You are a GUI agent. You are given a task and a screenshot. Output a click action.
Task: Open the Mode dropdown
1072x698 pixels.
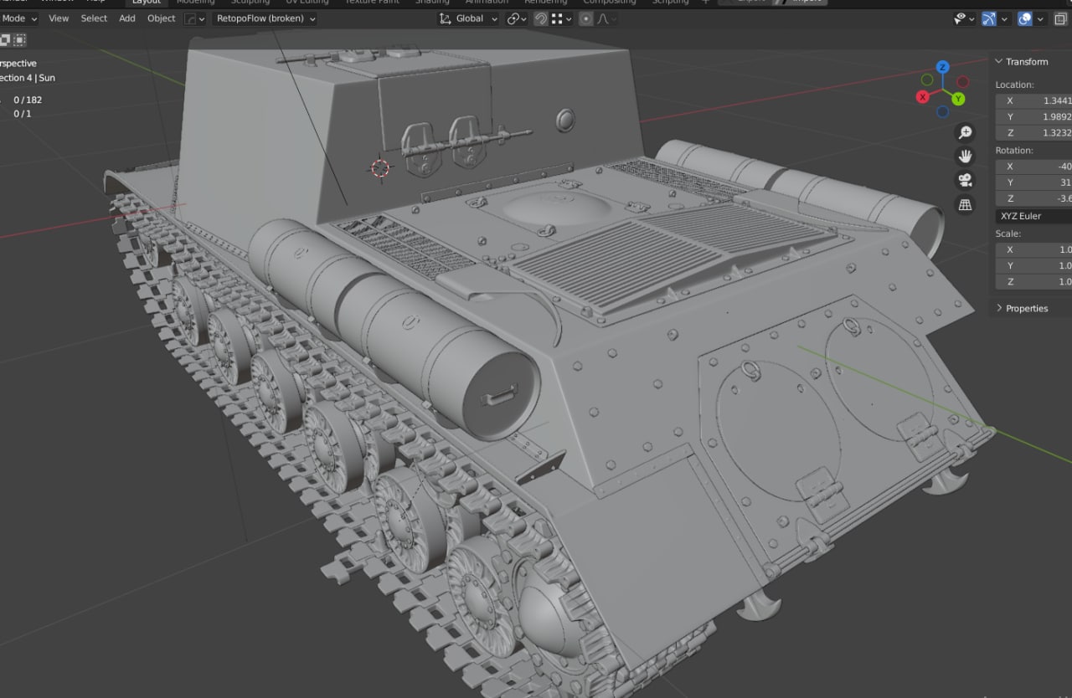(19, 18)
